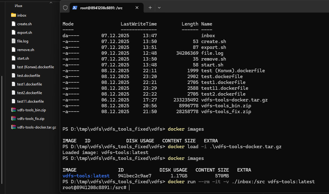Screen dimensions: 329x194
Task: Click the remove.sh file icon
Action: click(14, 49)
